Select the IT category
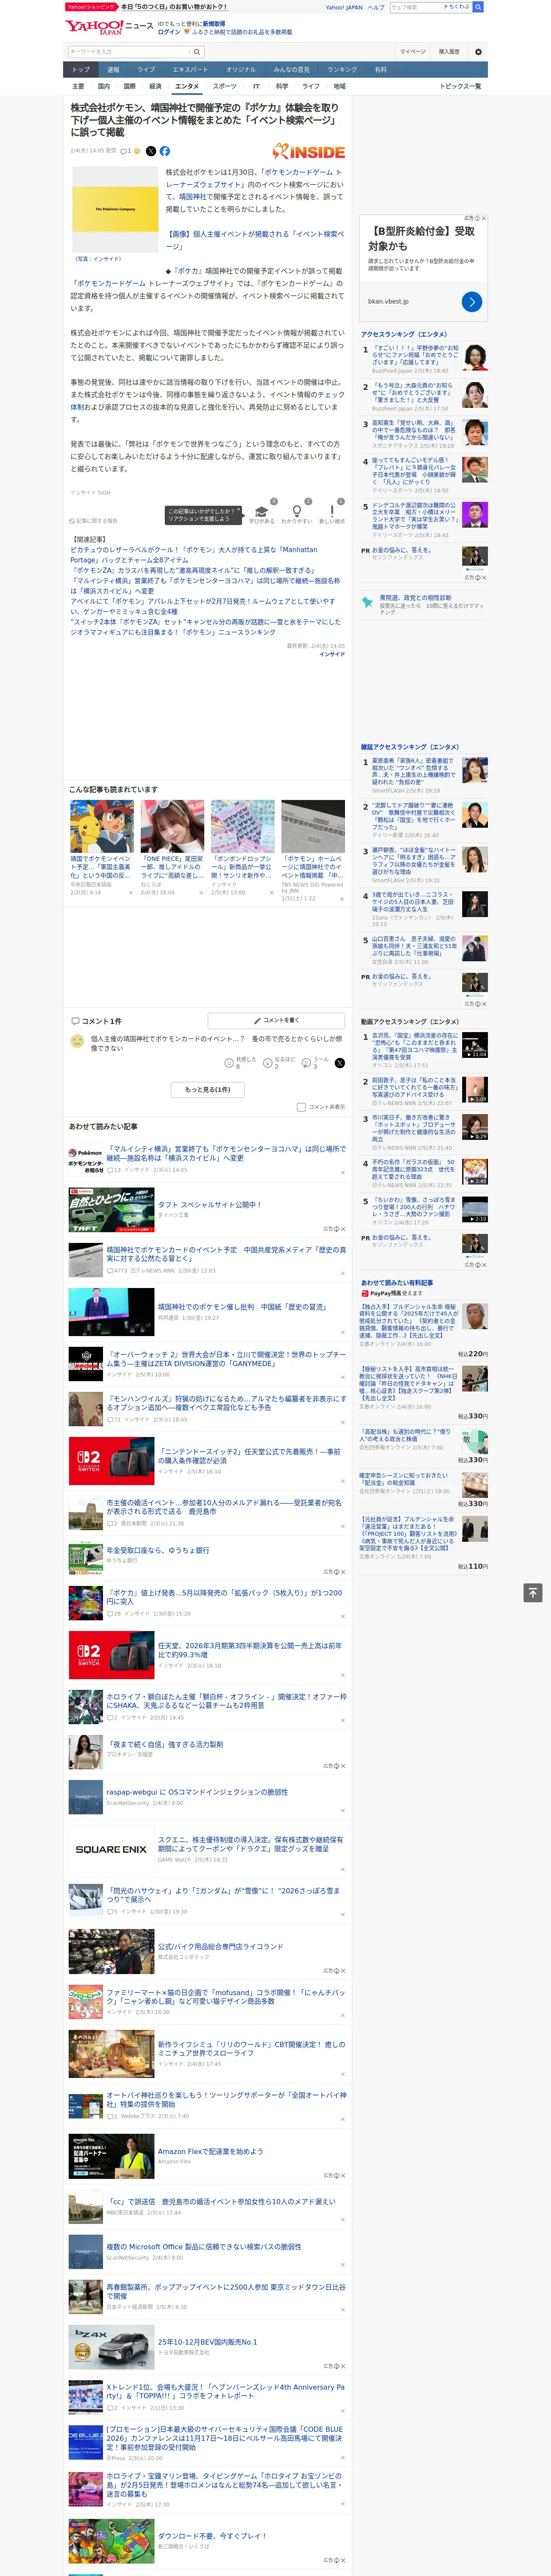This screenshot has width=551, height=2576. click(x=256, y=86)
